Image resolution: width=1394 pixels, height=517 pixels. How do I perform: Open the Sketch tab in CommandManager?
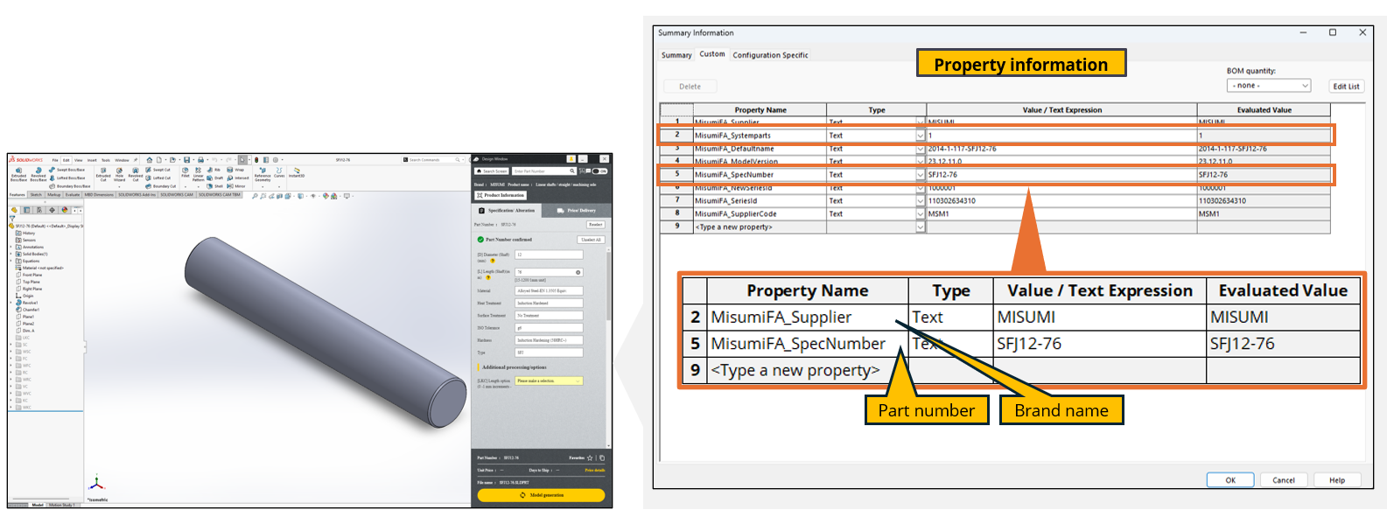point(36,195)
